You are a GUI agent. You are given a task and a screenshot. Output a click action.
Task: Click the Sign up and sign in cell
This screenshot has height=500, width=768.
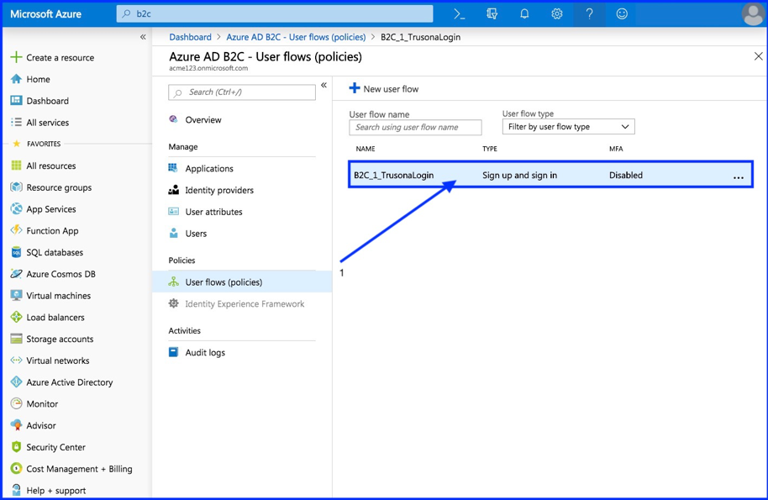[x=519, y=176]
